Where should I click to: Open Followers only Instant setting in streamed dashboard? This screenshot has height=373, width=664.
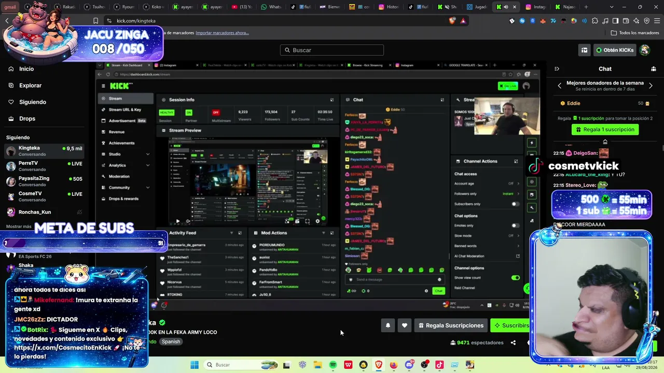point(487,194)
